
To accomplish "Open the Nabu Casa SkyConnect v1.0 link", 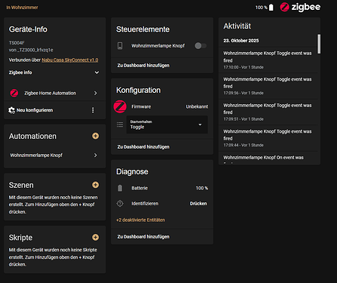I will 70,60.
